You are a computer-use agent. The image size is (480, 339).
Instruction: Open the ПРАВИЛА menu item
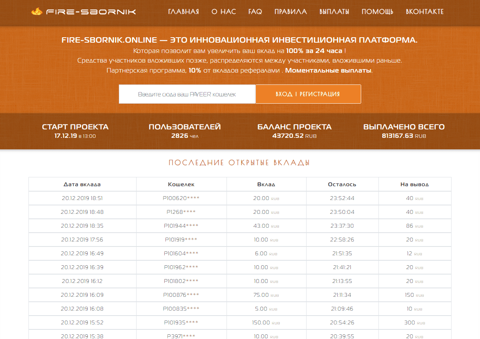pos(291,12)
